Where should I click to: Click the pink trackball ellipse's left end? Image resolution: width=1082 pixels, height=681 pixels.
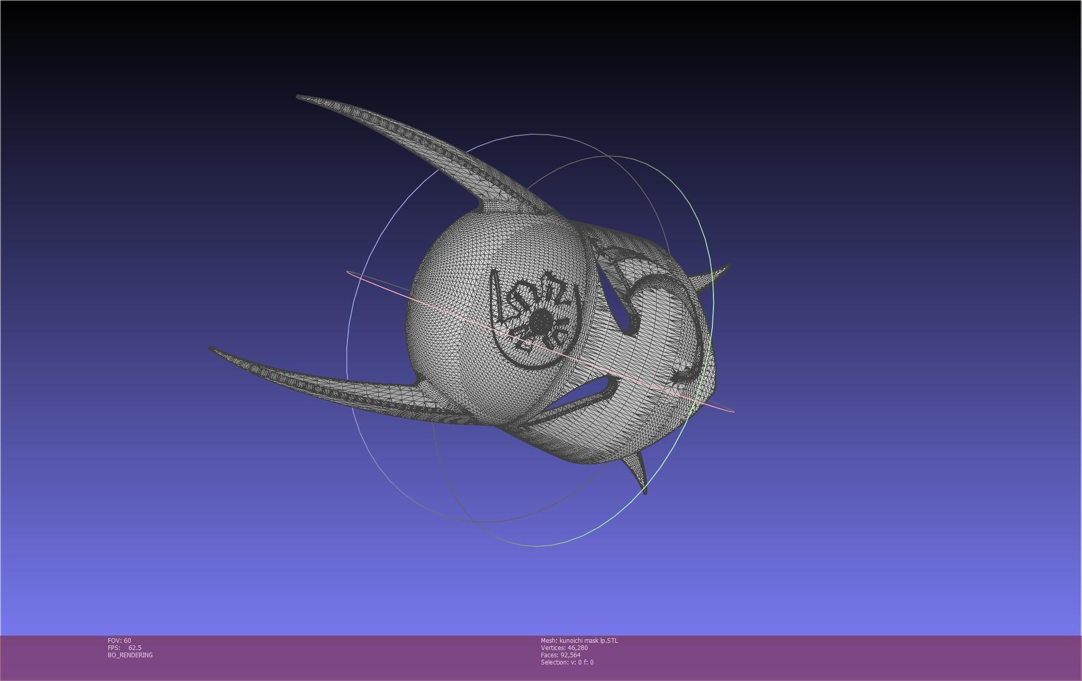click(349, 273)
